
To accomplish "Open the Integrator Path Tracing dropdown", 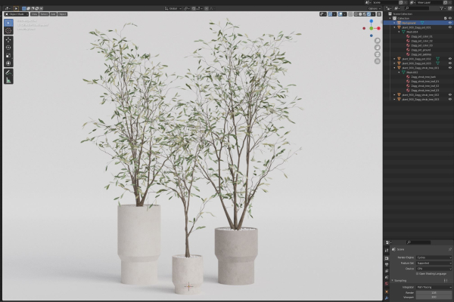I will pos(434,287).
